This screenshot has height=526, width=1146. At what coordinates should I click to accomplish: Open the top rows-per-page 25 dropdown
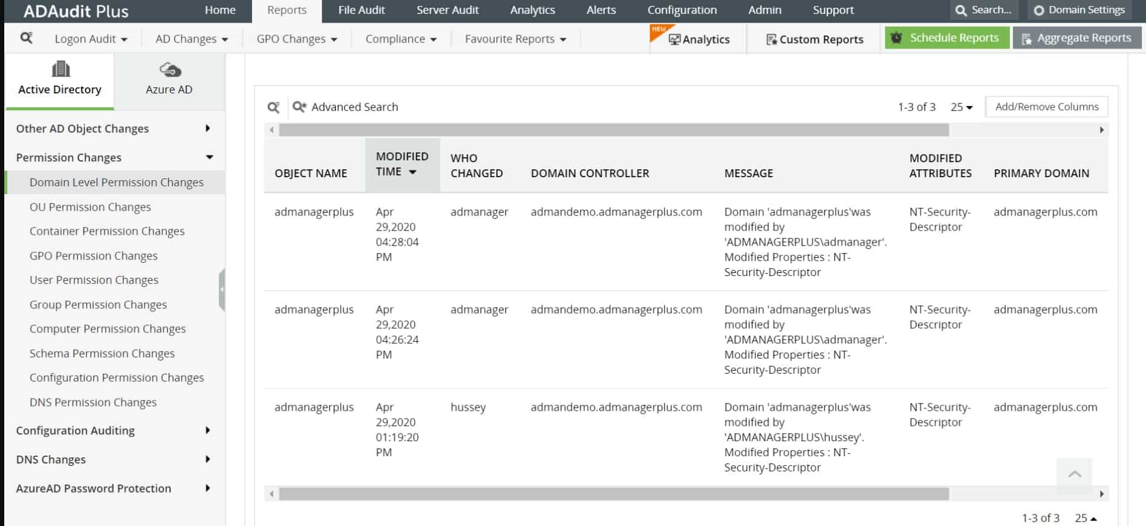(961, 107)
